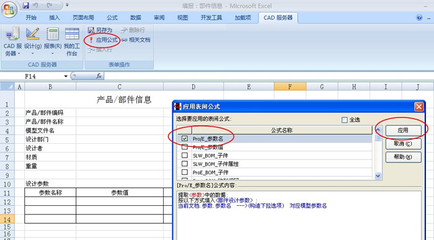The image size is (434, 240).
Task: Save the workbook via quick access toolbar
Action: 26,5
